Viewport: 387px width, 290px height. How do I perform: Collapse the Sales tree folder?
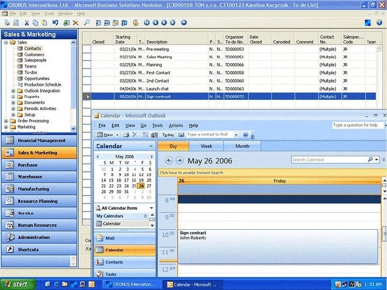[x=6, y=42]
